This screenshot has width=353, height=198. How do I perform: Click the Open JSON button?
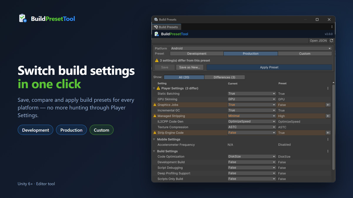click(318, 40)
